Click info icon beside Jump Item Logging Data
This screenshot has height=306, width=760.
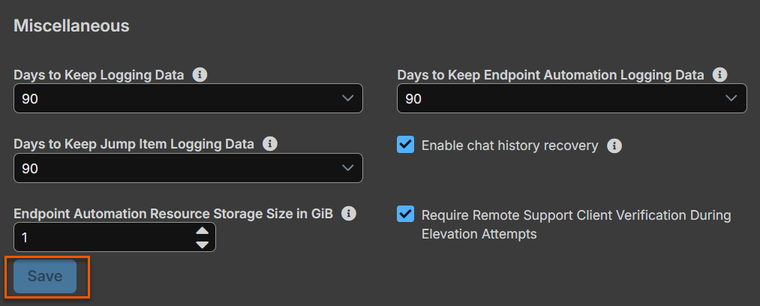click(x=270, y=143)
